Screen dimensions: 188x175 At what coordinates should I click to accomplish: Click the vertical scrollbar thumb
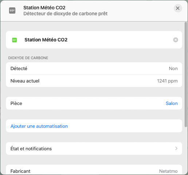click(186, 75)
